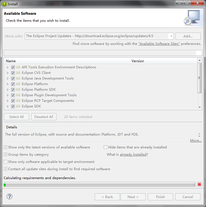This screenshot has width=206, height=207.
Task: Click the filter text field above the list
Action: point(103,53)
